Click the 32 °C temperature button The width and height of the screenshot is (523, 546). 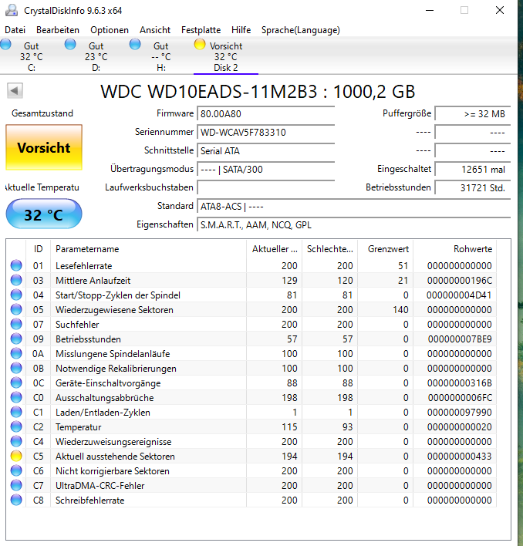pos(44,214)
